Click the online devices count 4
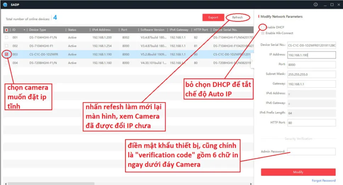Viewport: 343px width, 185px height. [55, 17]
